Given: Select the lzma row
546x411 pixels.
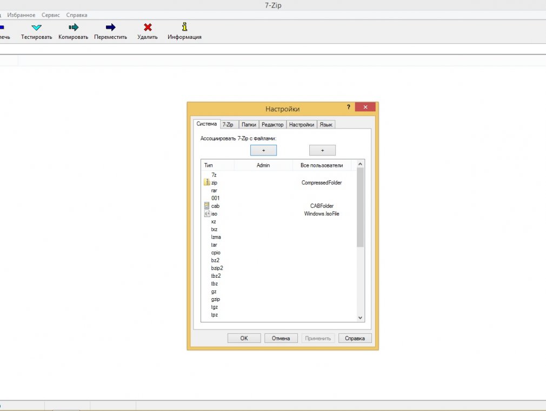Looking at the screenshot, I should pyautogui.click(x=279, y=237).
